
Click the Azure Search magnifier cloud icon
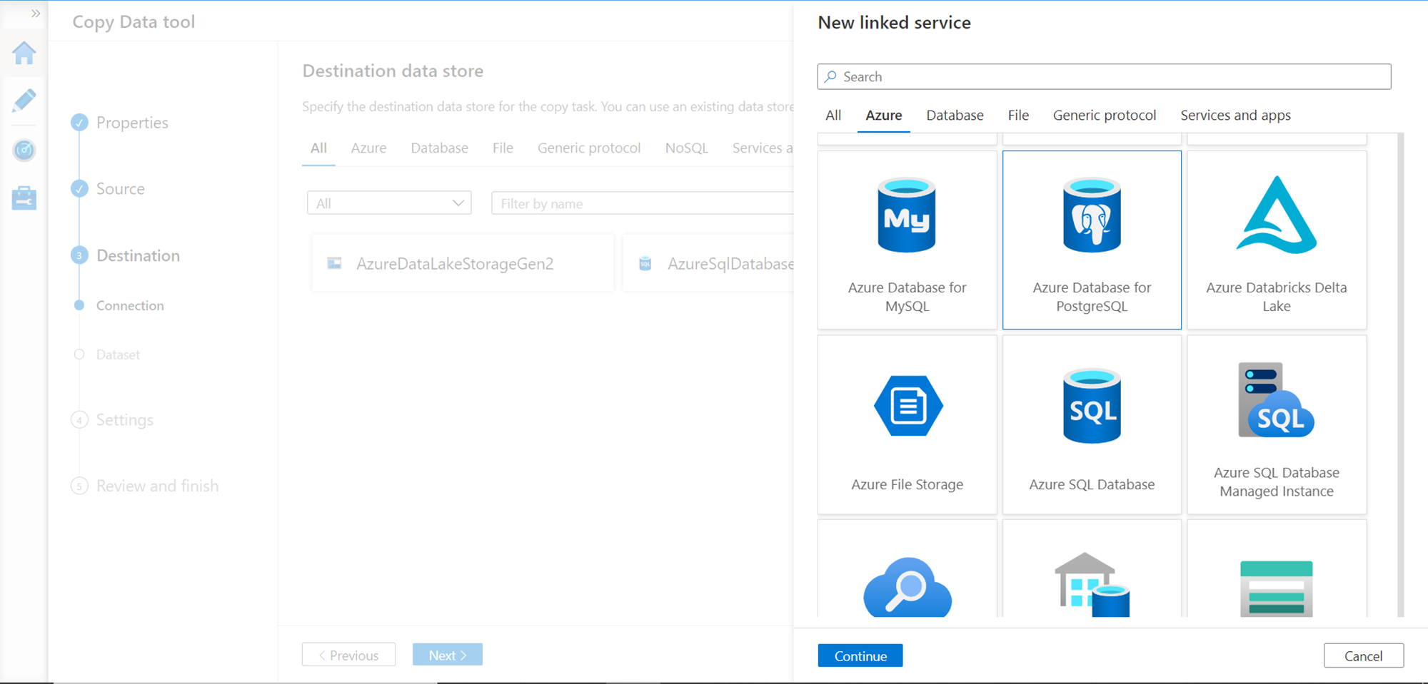[x=907, y=586]
